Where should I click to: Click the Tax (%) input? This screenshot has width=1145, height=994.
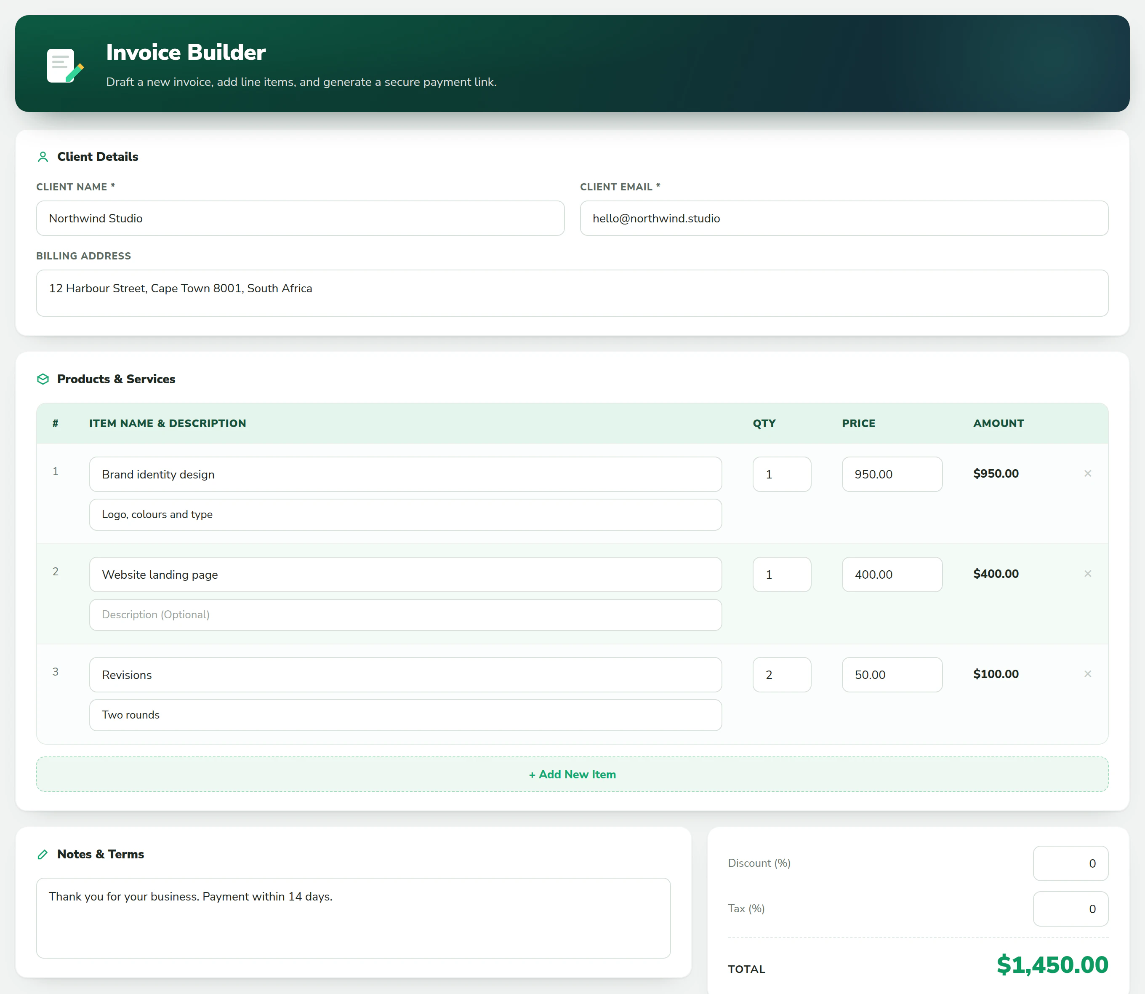tap(1070, 908)
